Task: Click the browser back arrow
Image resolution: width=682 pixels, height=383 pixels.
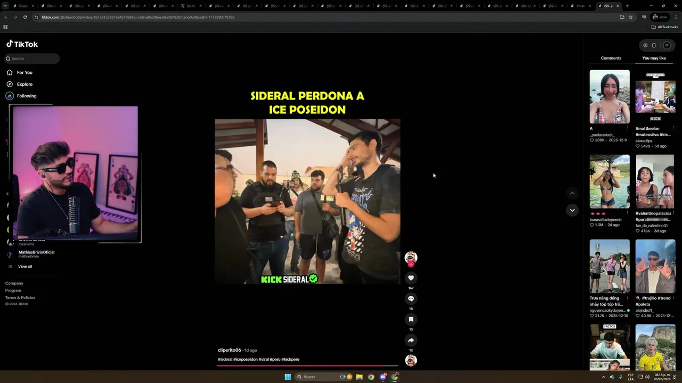Action: [x=6, y=17]
